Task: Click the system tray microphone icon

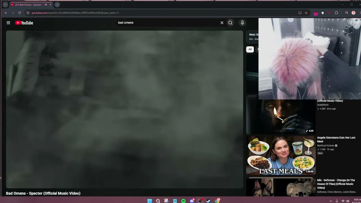Action: click(x=337, y=201)
